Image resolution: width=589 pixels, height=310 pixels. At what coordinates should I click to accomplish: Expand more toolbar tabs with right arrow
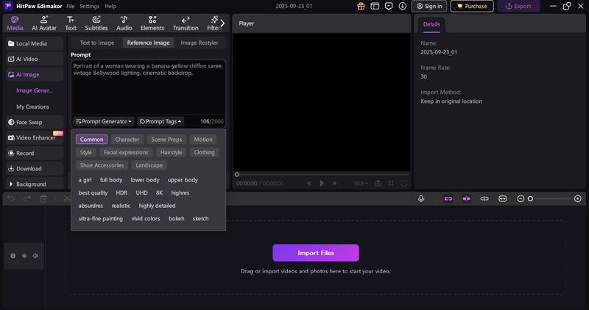(x=222, y=24)
